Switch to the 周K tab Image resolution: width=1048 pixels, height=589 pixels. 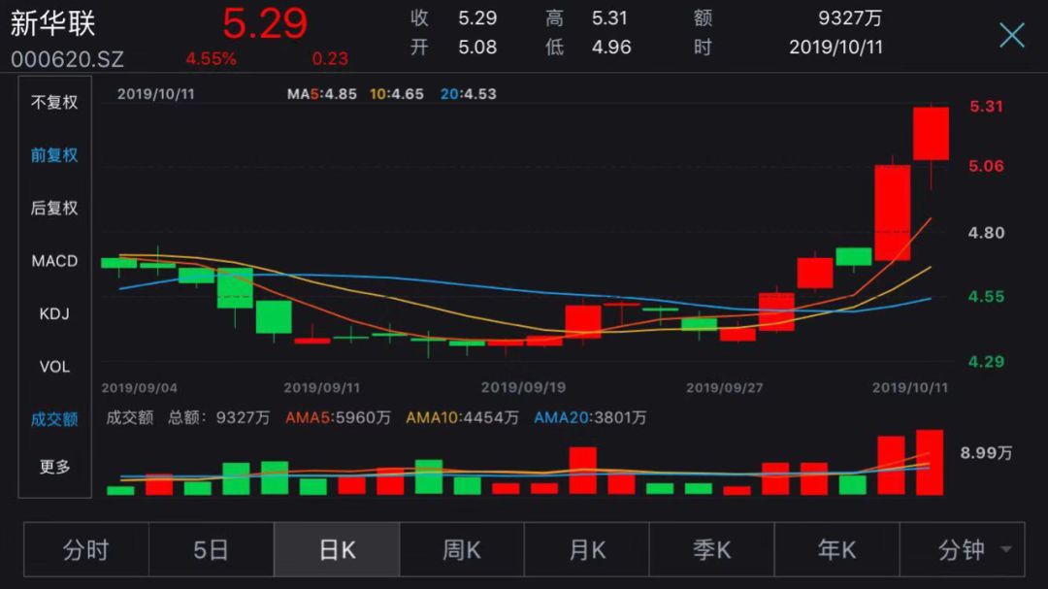462,549
